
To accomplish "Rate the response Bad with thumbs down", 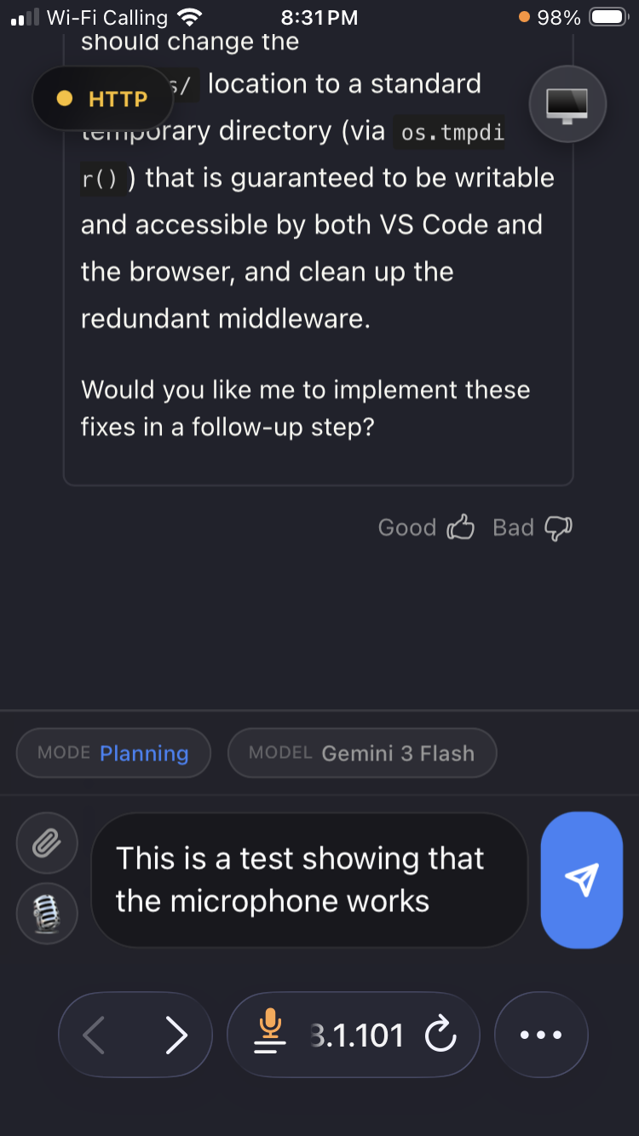I will click(559, 527).
